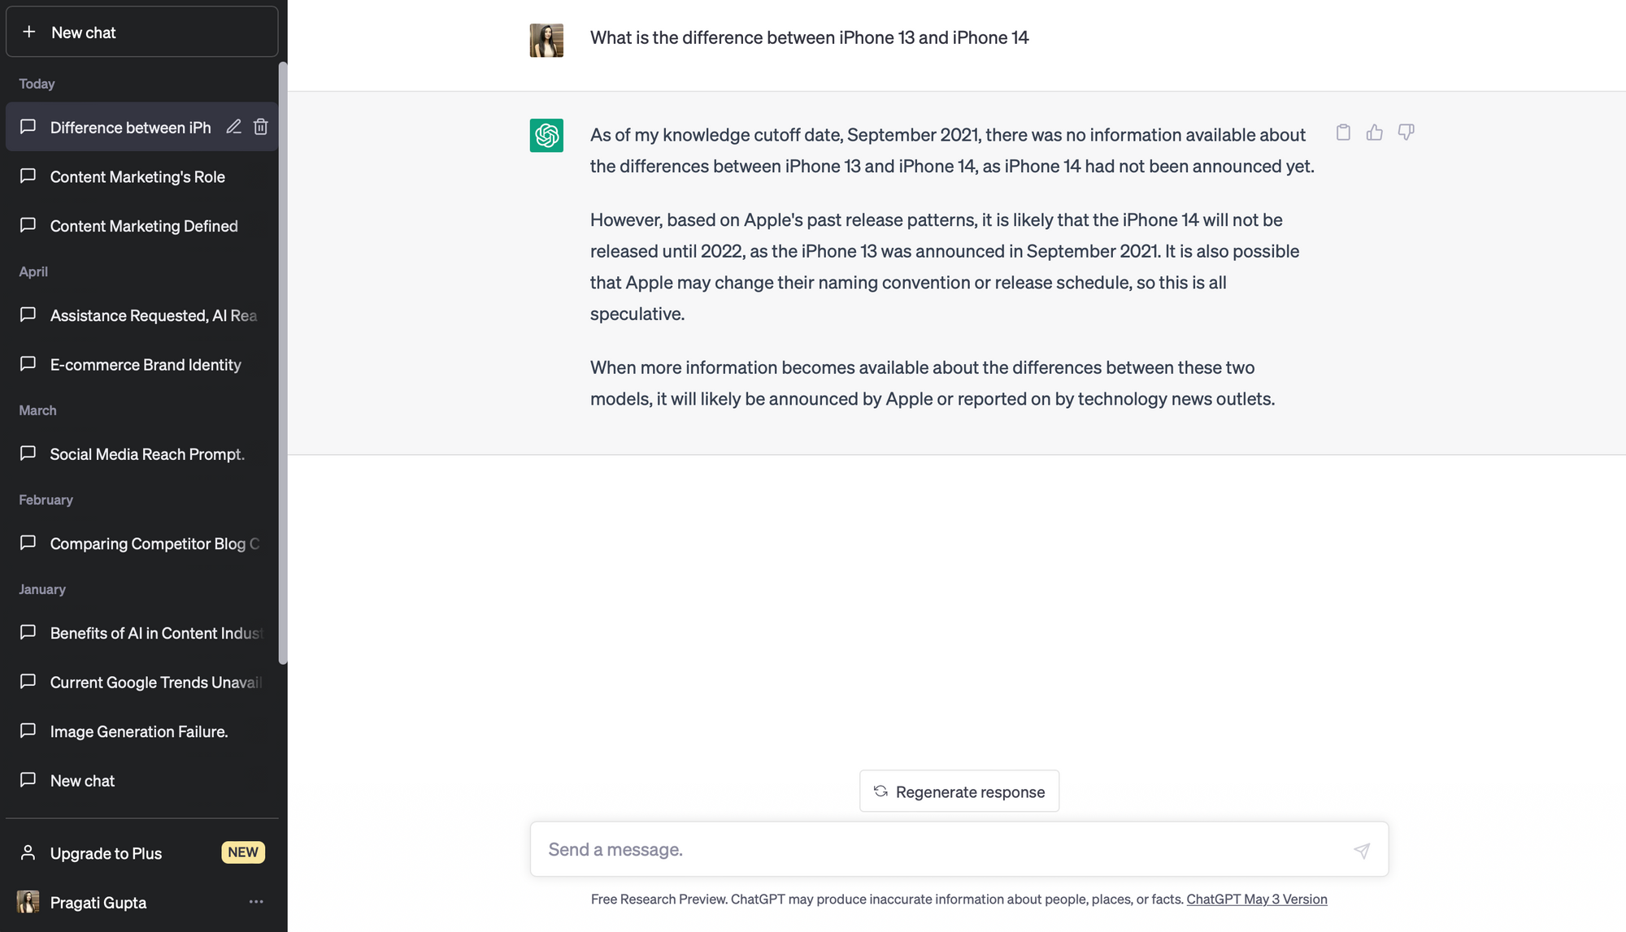Click Upgrade to Plus in the sidebar
The height and width of the screenshot is (932, 1626).
click(x=107, y=853)
